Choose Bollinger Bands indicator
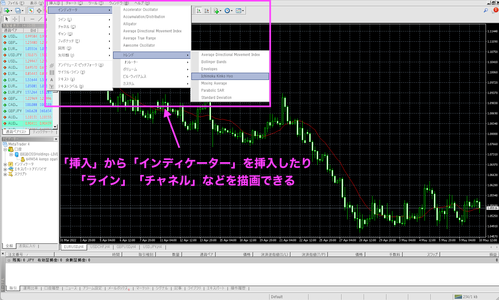 pyautogui.click(x=214, y=62)
